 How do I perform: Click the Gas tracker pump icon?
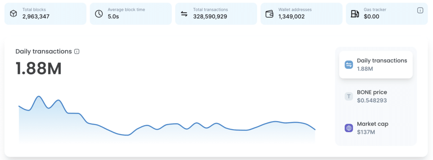[x=355, y=14]
